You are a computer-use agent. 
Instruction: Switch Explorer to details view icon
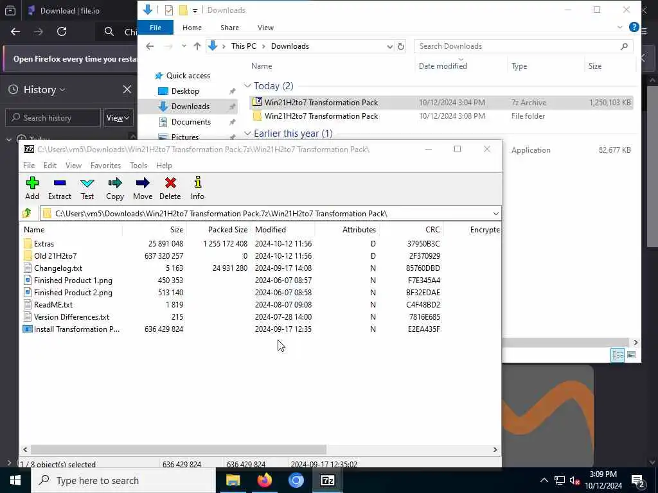pyautogui.click(x=618, y=355)
